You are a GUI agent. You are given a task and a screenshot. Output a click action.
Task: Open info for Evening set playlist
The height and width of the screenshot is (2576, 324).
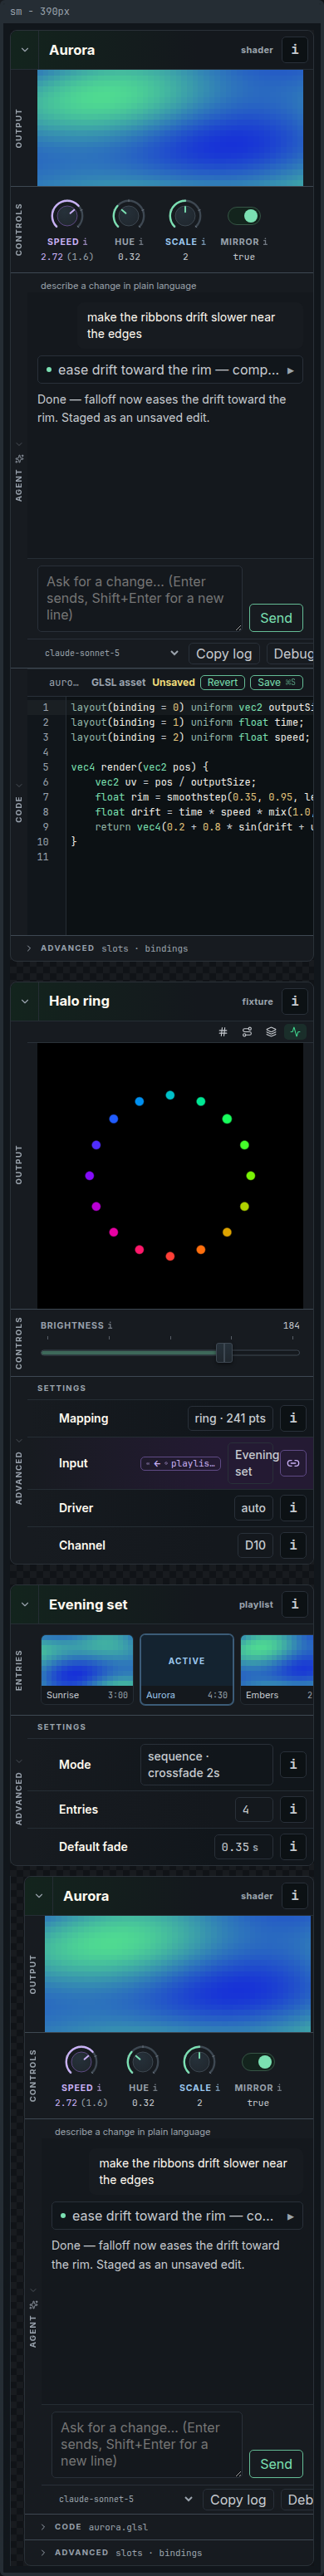(294, 1604)
